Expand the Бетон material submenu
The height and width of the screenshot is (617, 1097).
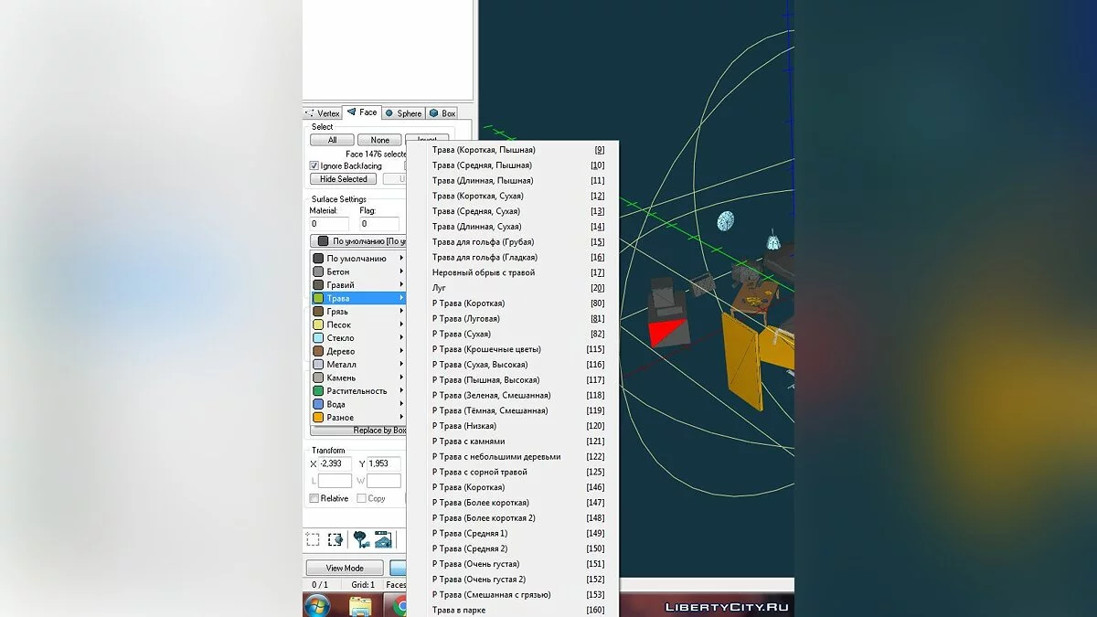coord(357,271)
